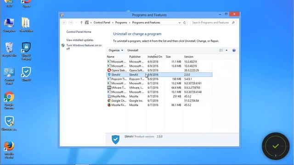Open View installed updates link

79,40
